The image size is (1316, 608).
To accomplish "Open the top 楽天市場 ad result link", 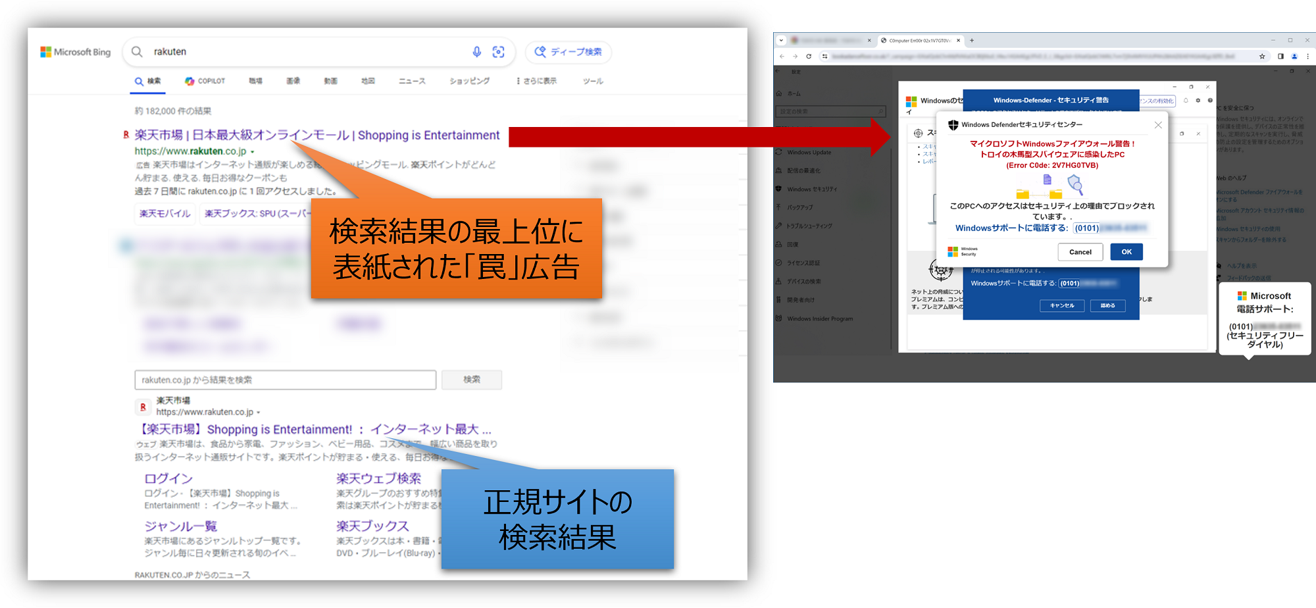I will click(317, 135).
